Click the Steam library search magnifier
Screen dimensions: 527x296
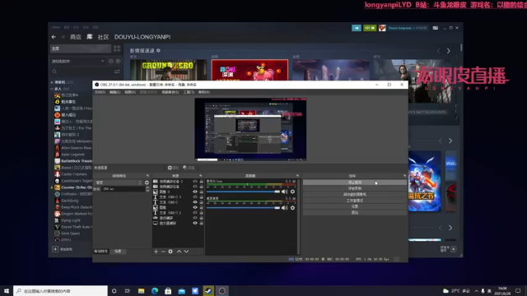(x=54, y=72)
